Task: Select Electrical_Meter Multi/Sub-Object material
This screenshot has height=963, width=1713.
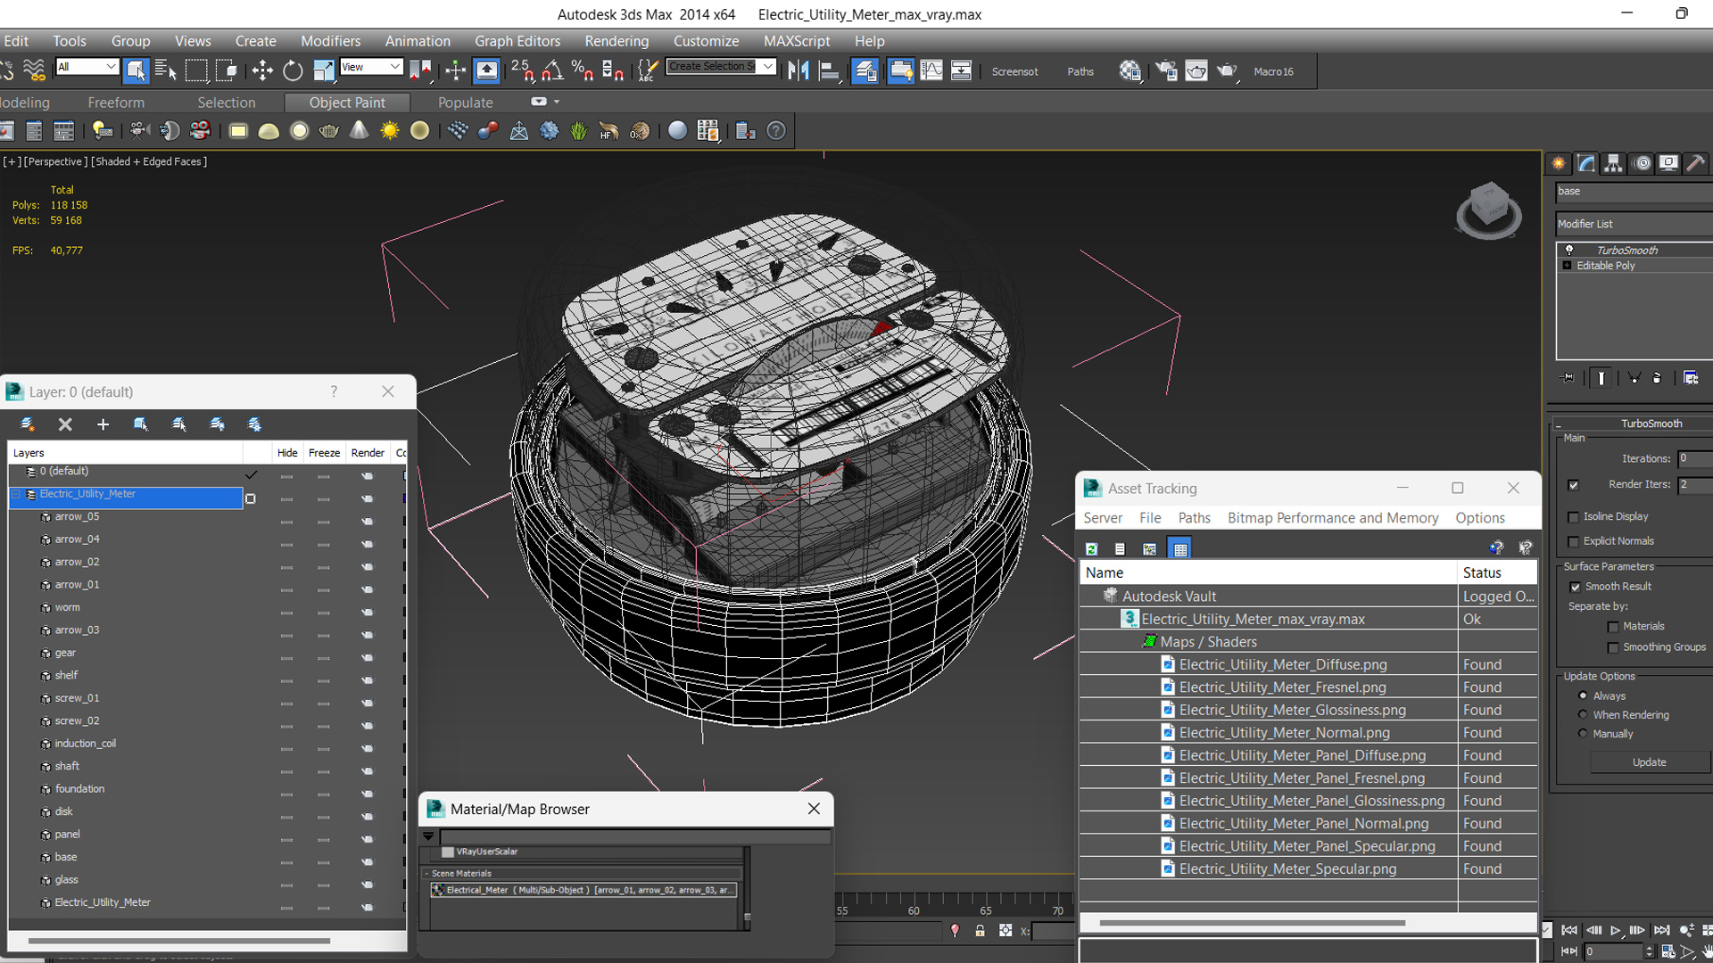Action: click(583, 890)
